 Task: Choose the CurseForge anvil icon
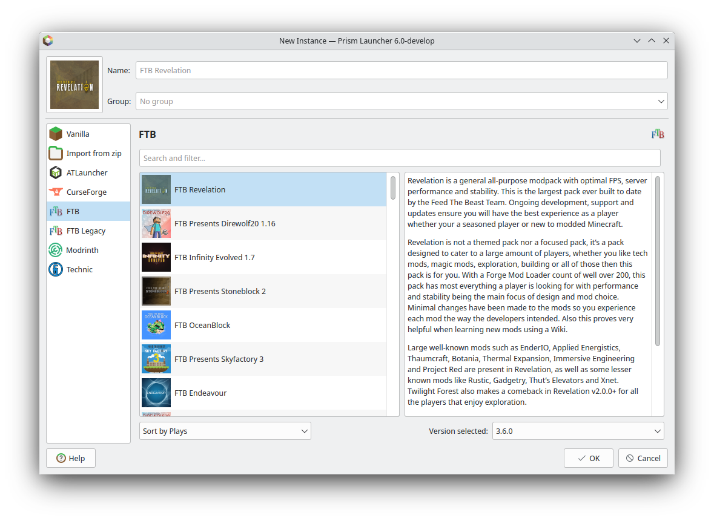click(56, 192)
